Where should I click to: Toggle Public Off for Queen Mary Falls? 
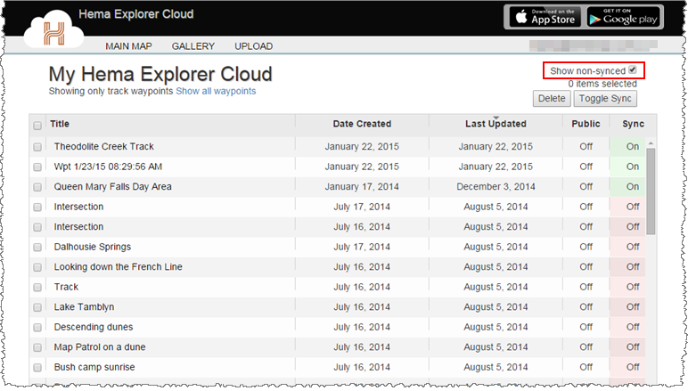point(586,187)
